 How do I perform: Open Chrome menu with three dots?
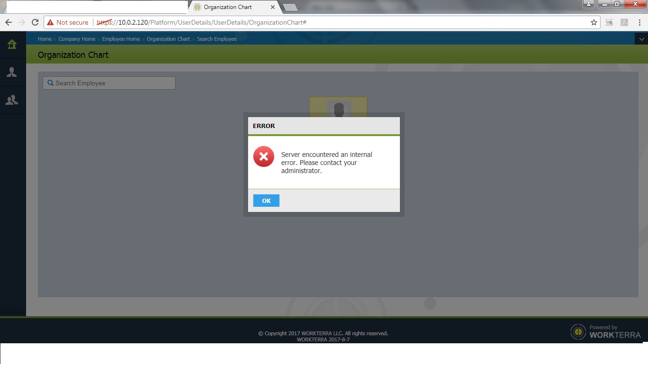(x=640, y=22)
